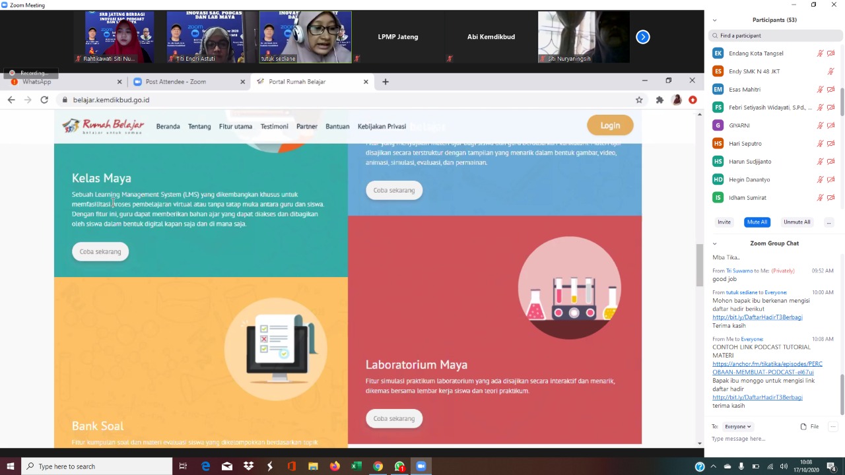Open Mail app from the taskbar

tap(227, 466)
